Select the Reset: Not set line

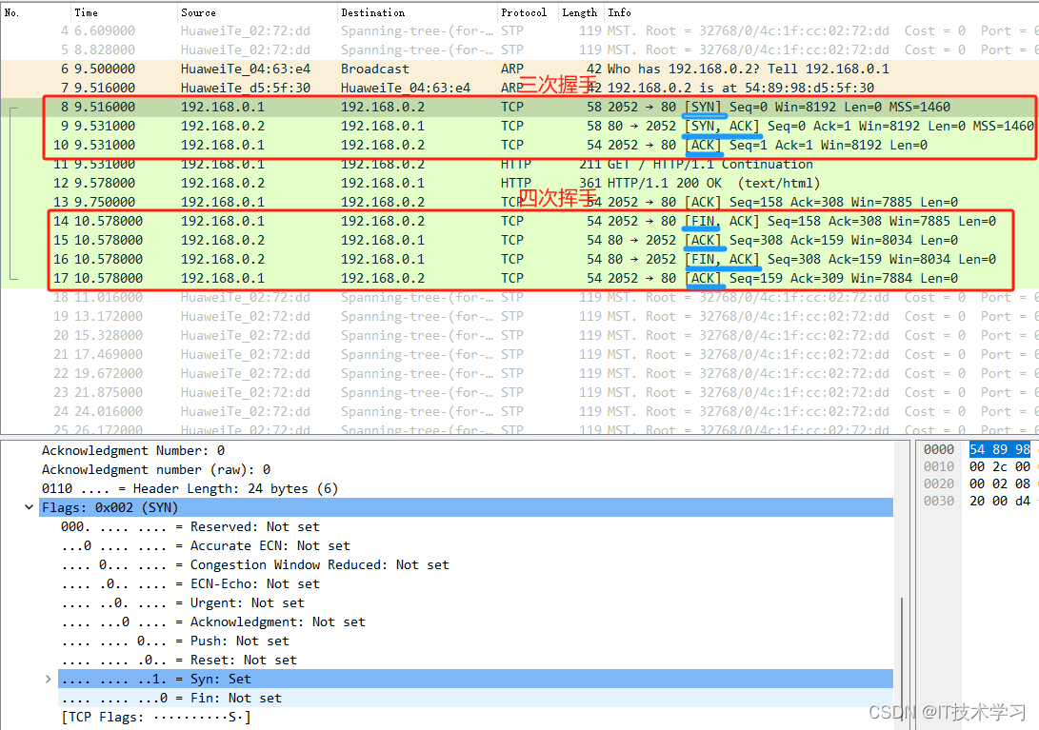[179, 661]
